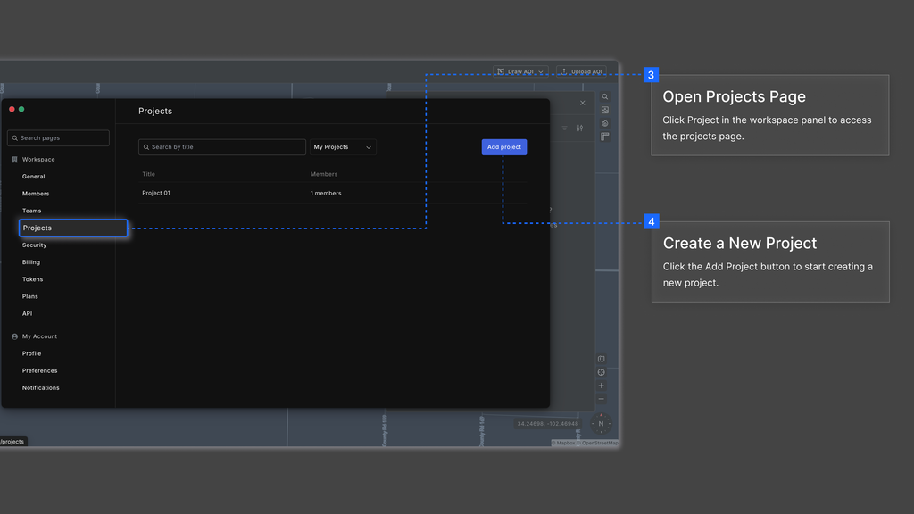Open the My Projects filter dropdown
This screenshot has width=914, height=514.
coord(343,147)
